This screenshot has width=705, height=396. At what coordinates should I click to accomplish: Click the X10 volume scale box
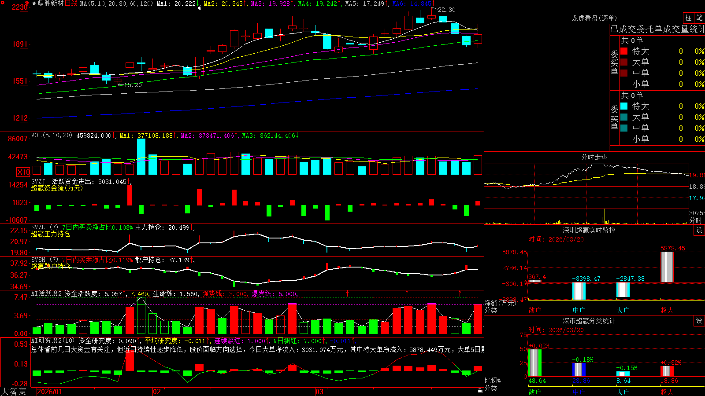23,172
